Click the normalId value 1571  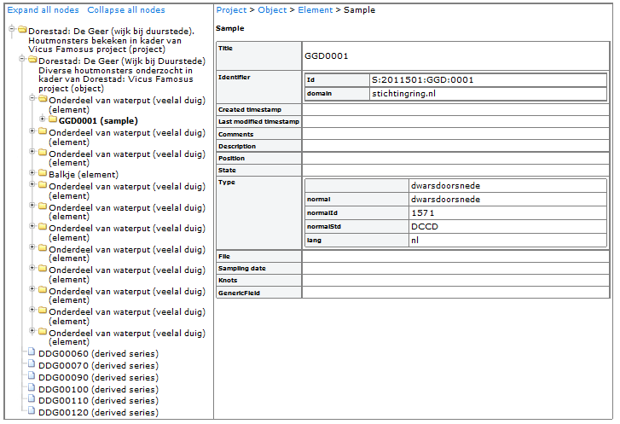(x=423, y=213)
